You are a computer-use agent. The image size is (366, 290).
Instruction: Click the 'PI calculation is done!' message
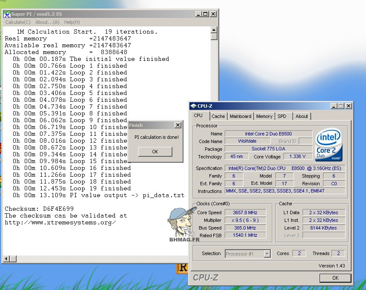click(x=156, y=137)
